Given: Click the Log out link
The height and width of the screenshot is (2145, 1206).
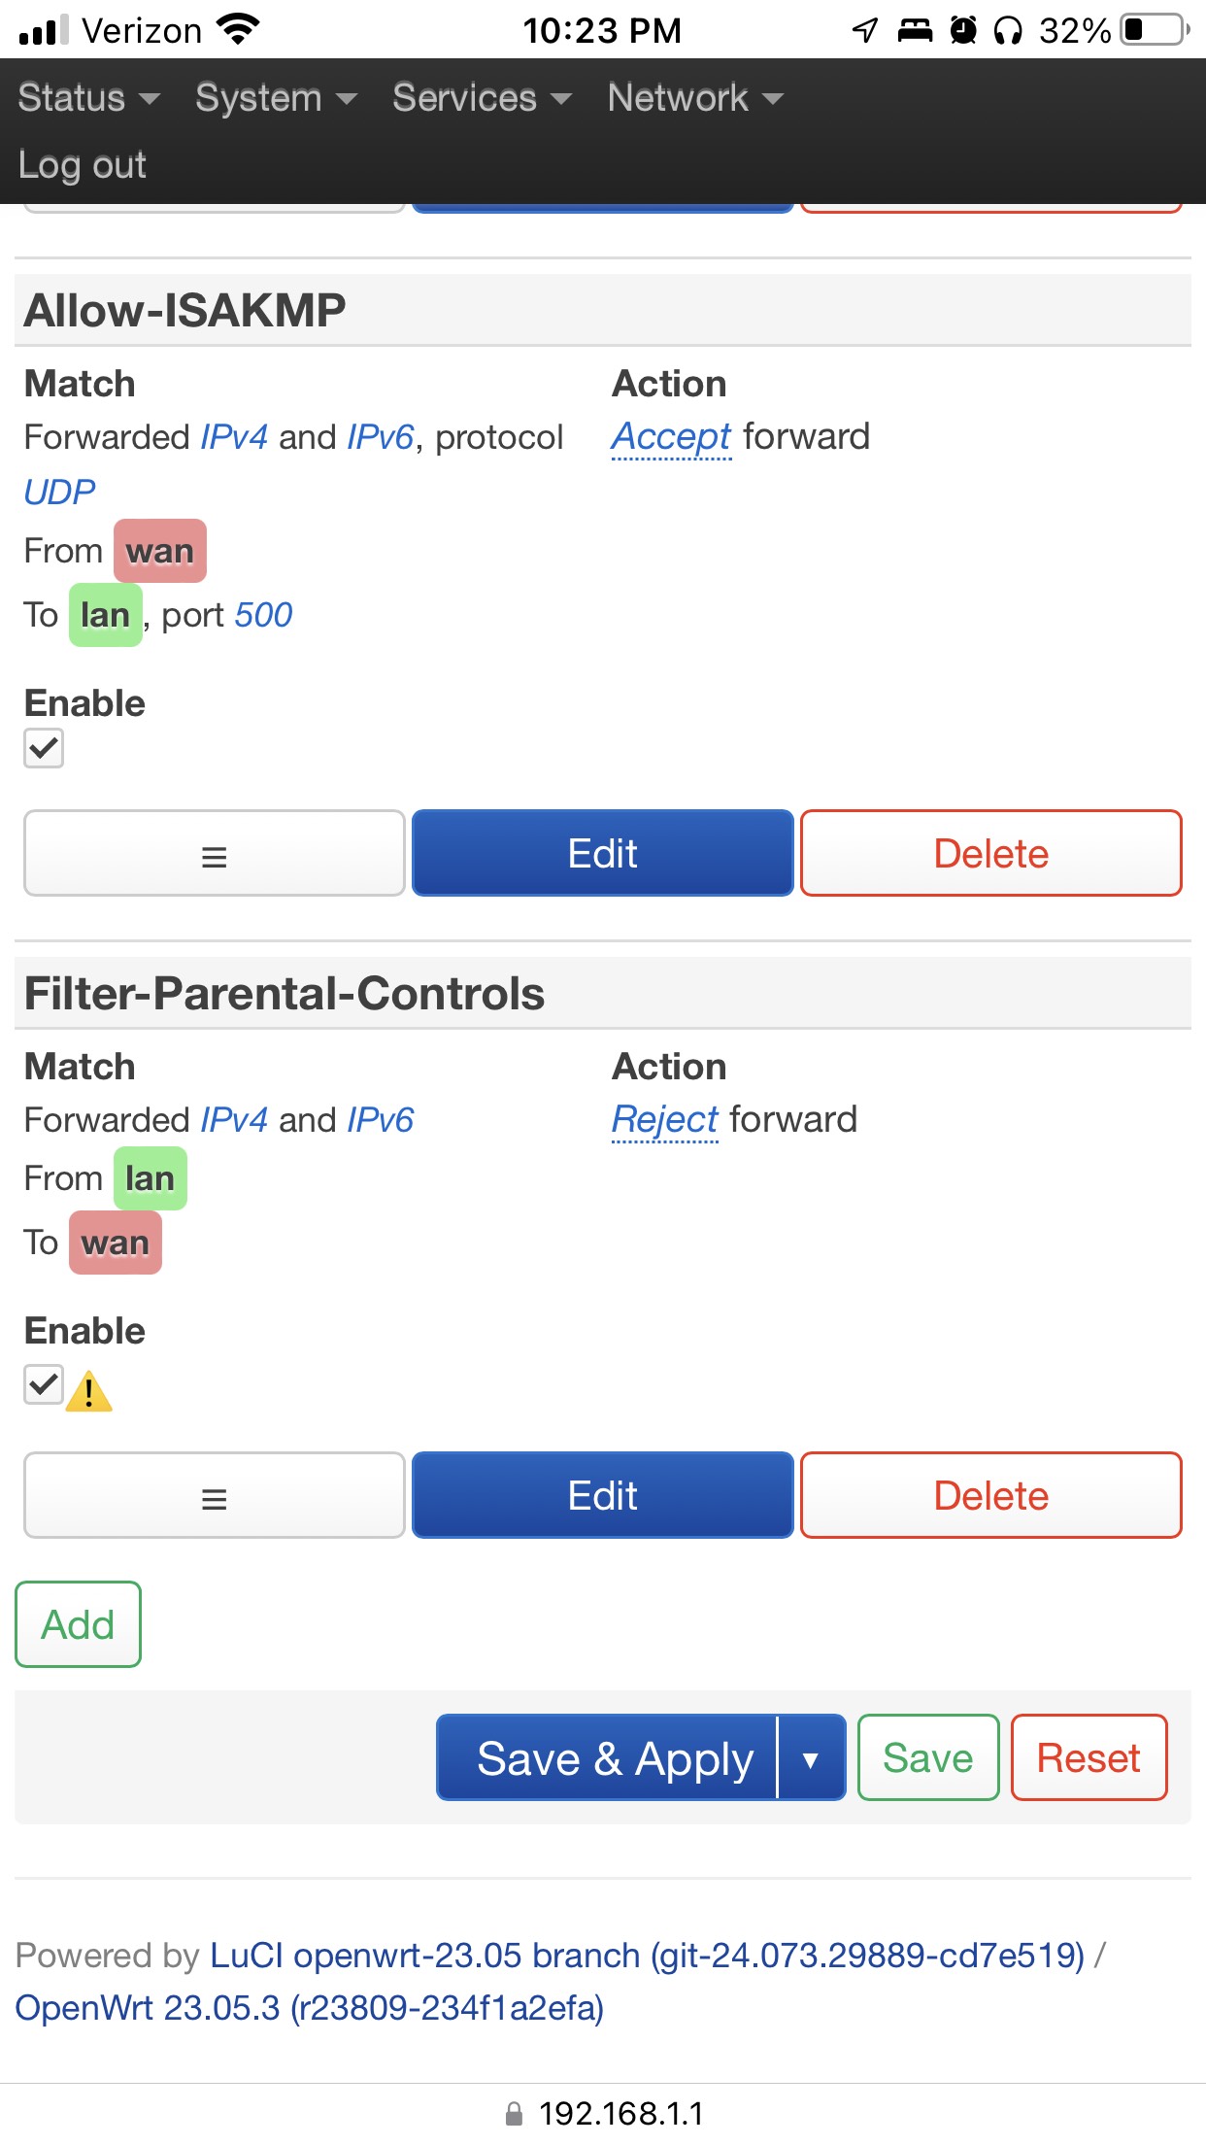Looking at the screenshot, I should pyautogui.click(x=83, y=165).
